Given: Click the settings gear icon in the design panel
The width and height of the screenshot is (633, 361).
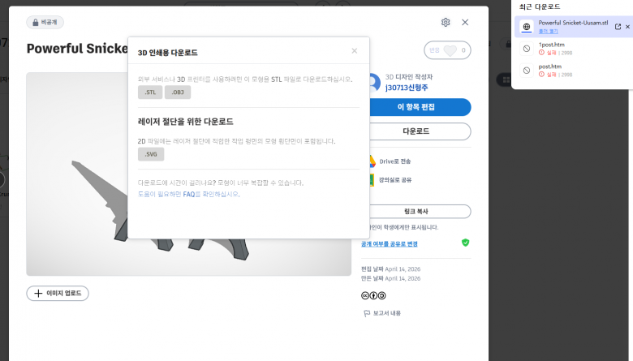Looking at the screenshot, I should click(x=446, y=23).
